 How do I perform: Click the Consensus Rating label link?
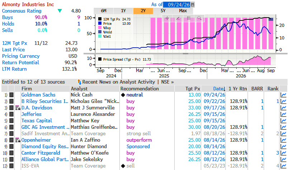pyautogui.click(x=22, y=11)
